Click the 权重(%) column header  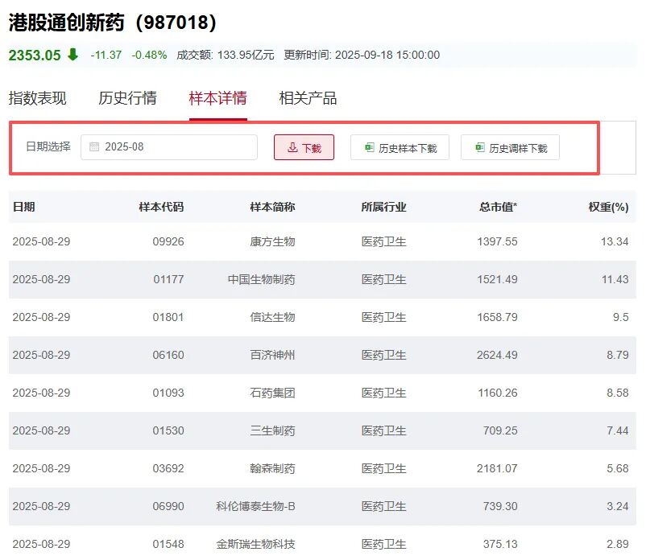[608, 207]
